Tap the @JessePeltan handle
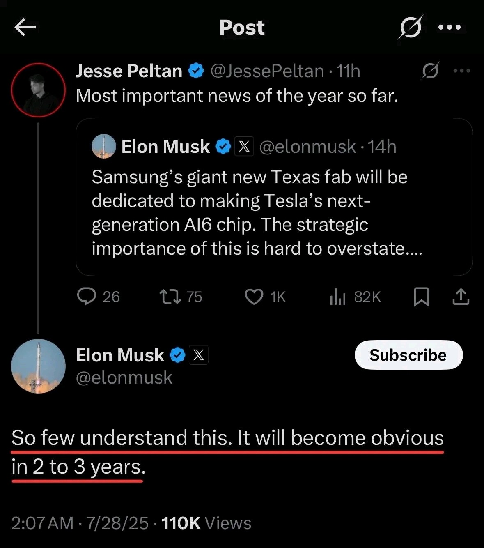Viewport: 484px width, 548px height. pos(267,71)
